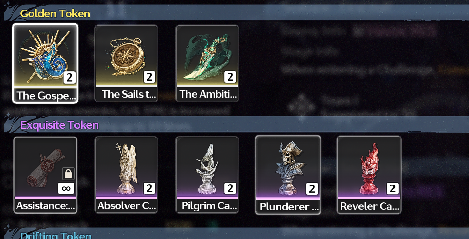Click the lock icon on Assistance token

(x=68, y=173)
